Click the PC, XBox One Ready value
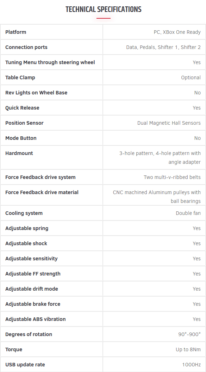This screenshot has width=206, height=372. 177,32
